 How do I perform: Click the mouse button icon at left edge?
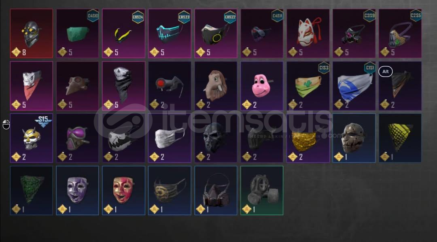tap(6, 125)
